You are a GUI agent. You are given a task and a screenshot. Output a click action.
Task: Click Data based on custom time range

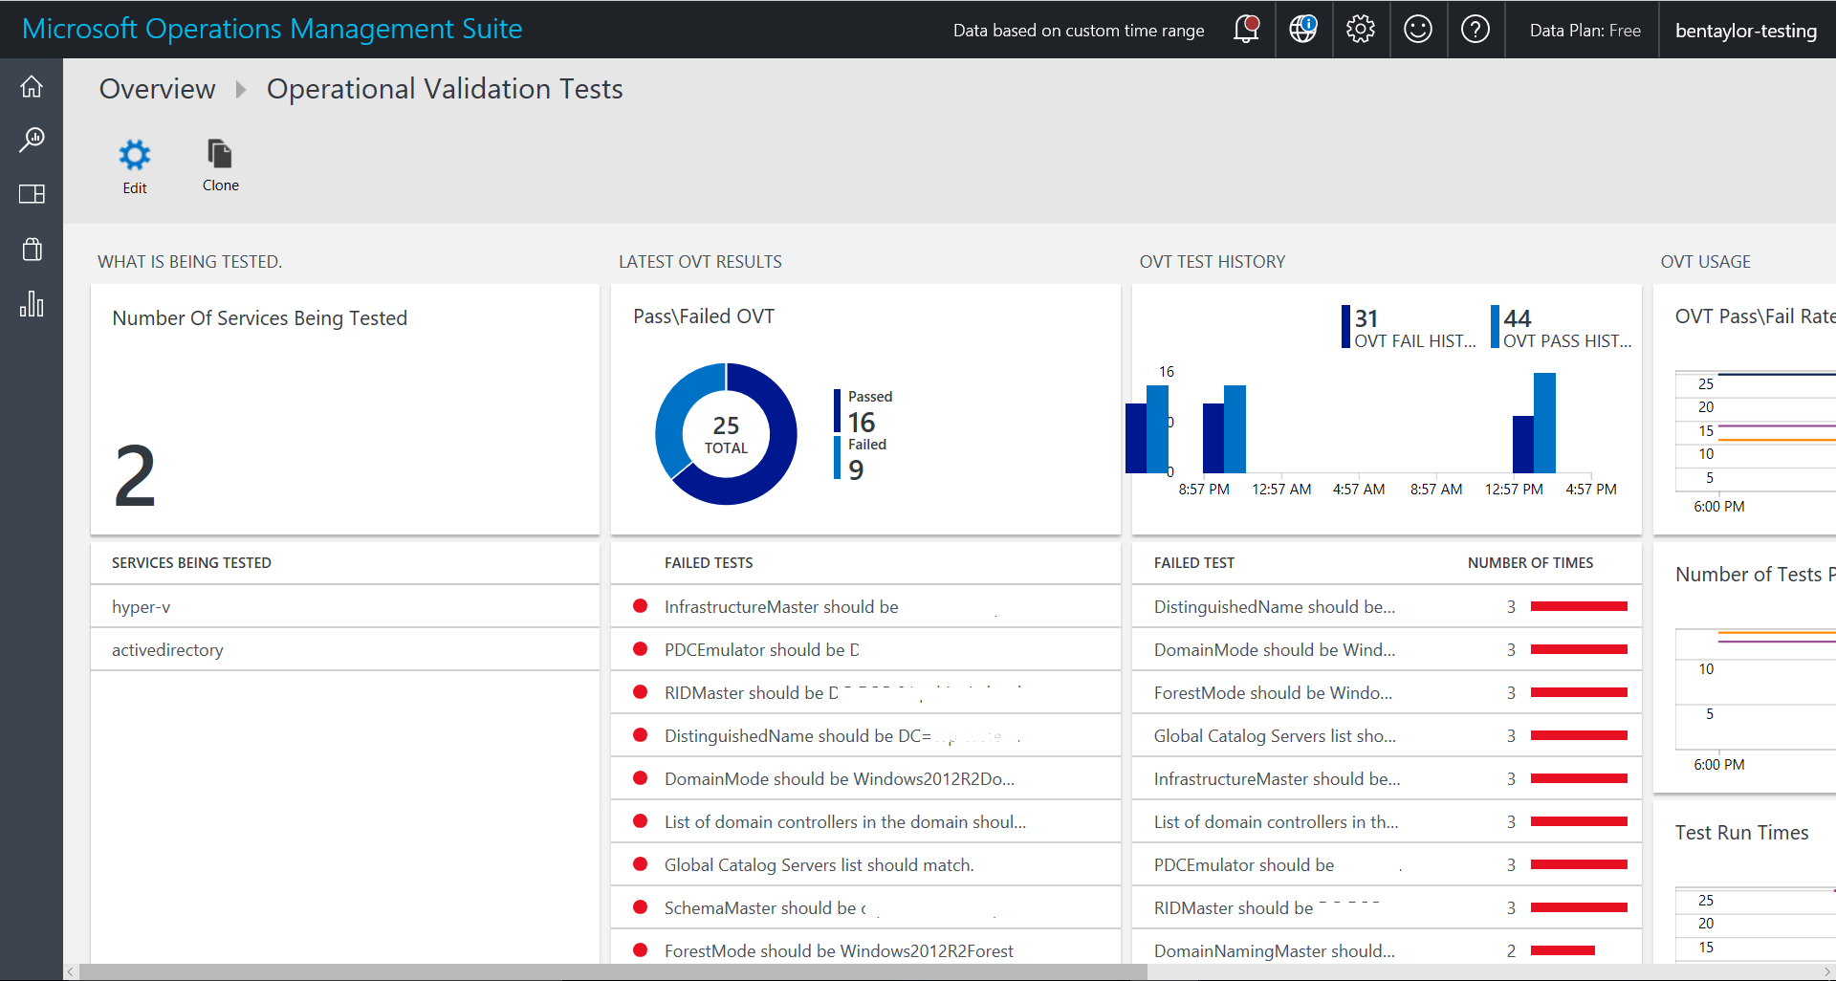1079,31
